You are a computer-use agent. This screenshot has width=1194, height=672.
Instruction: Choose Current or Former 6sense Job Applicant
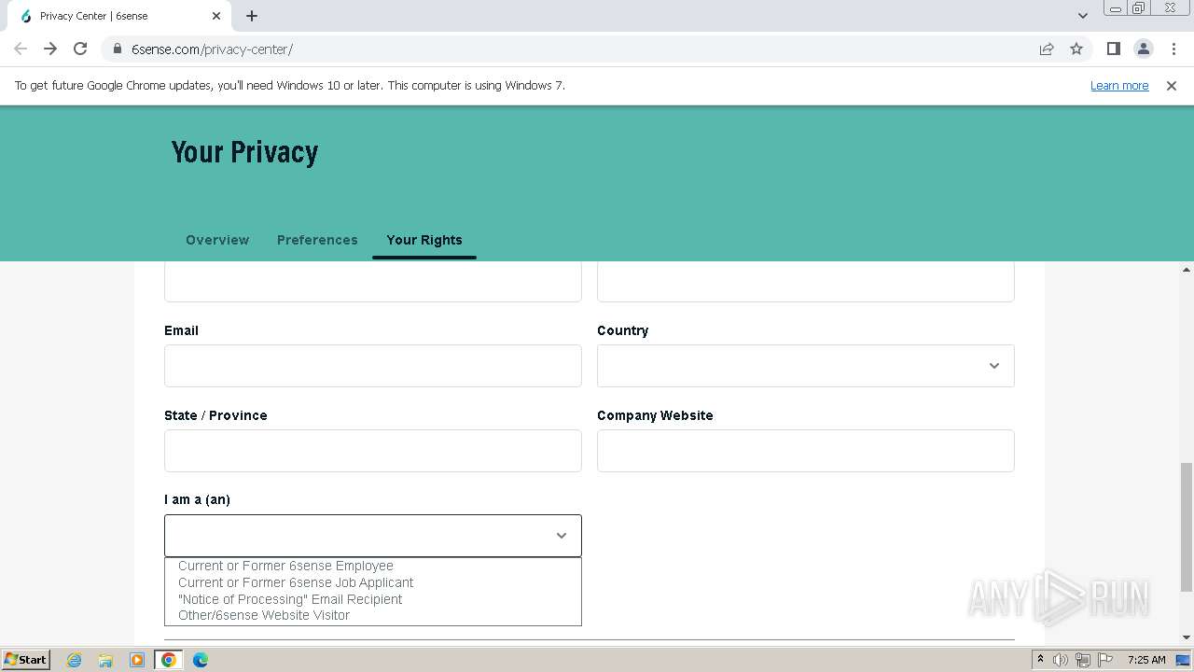pyautogui.click(x=296, y=582)
